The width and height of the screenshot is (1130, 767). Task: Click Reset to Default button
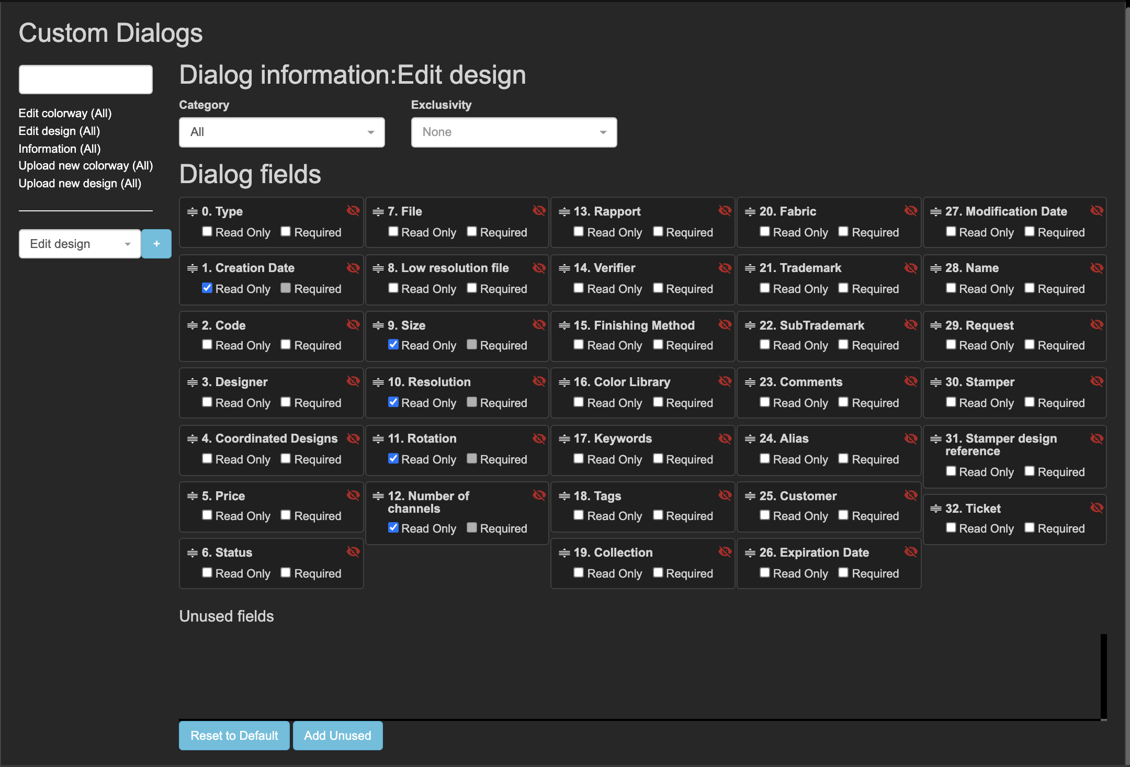point(234,736)
